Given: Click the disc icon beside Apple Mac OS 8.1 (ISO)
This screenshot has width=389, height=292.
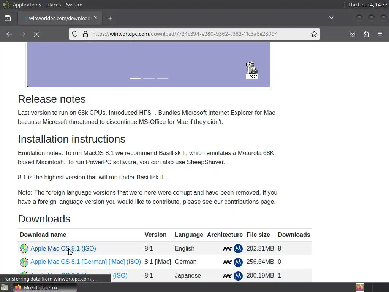Looking at the screenshot, I should (24, 249).
